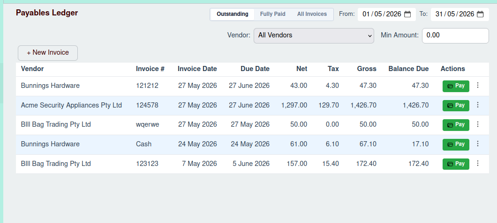The height and width of the screenshot is (223, 497).
Task: Pay Bunnings Hardware Cash invoice
Action: [456, 144]
